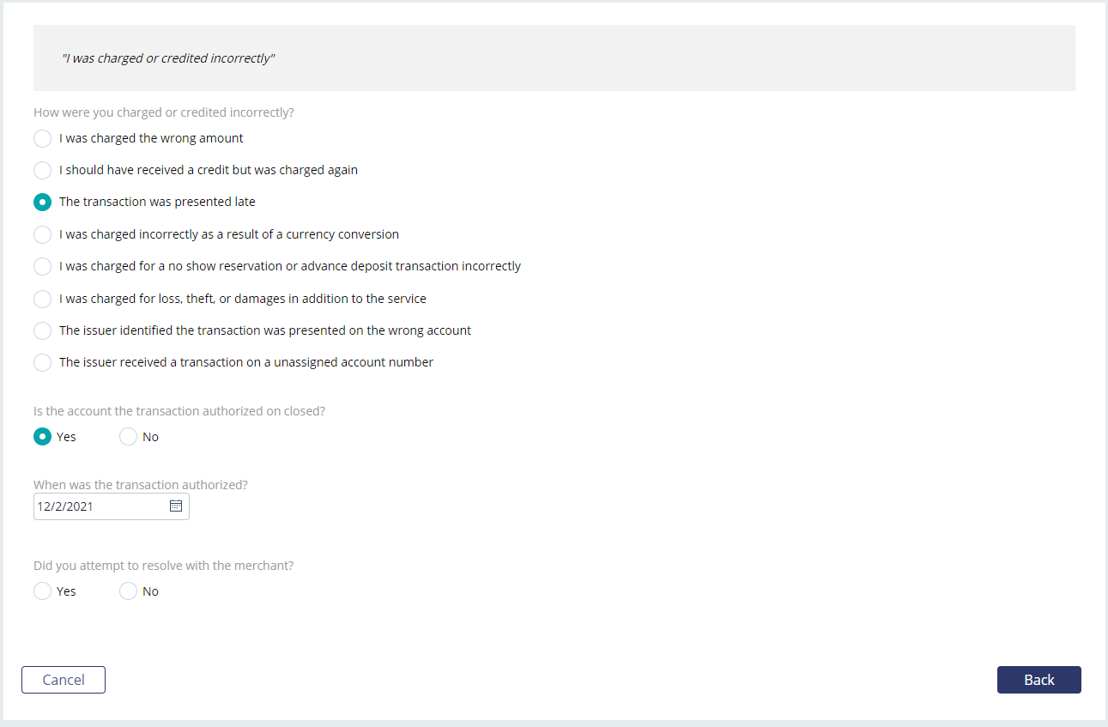
Task: Select Yes for attempted merchant resolution
Action: pyautogui.click(x=42, y=591)
